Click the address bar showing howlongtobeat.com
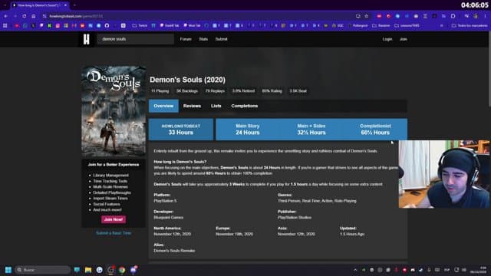The image size is (491, 276). pos(200,16)
